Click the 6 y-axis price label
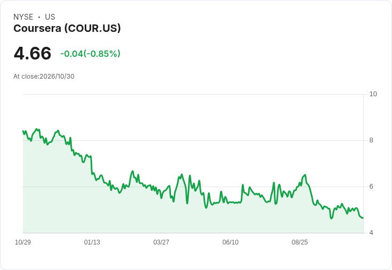392x270 pixels. 371,187
